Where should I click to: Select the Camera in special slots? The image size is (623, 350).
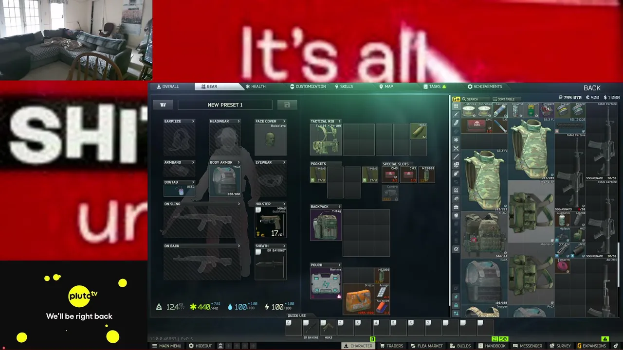[390, 193]
